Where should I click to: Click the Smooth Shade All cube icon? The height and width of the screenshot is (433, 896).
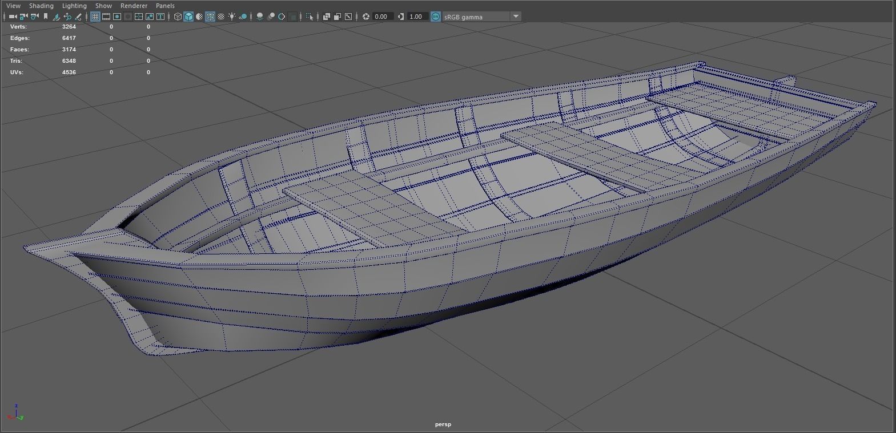(188, 17)
